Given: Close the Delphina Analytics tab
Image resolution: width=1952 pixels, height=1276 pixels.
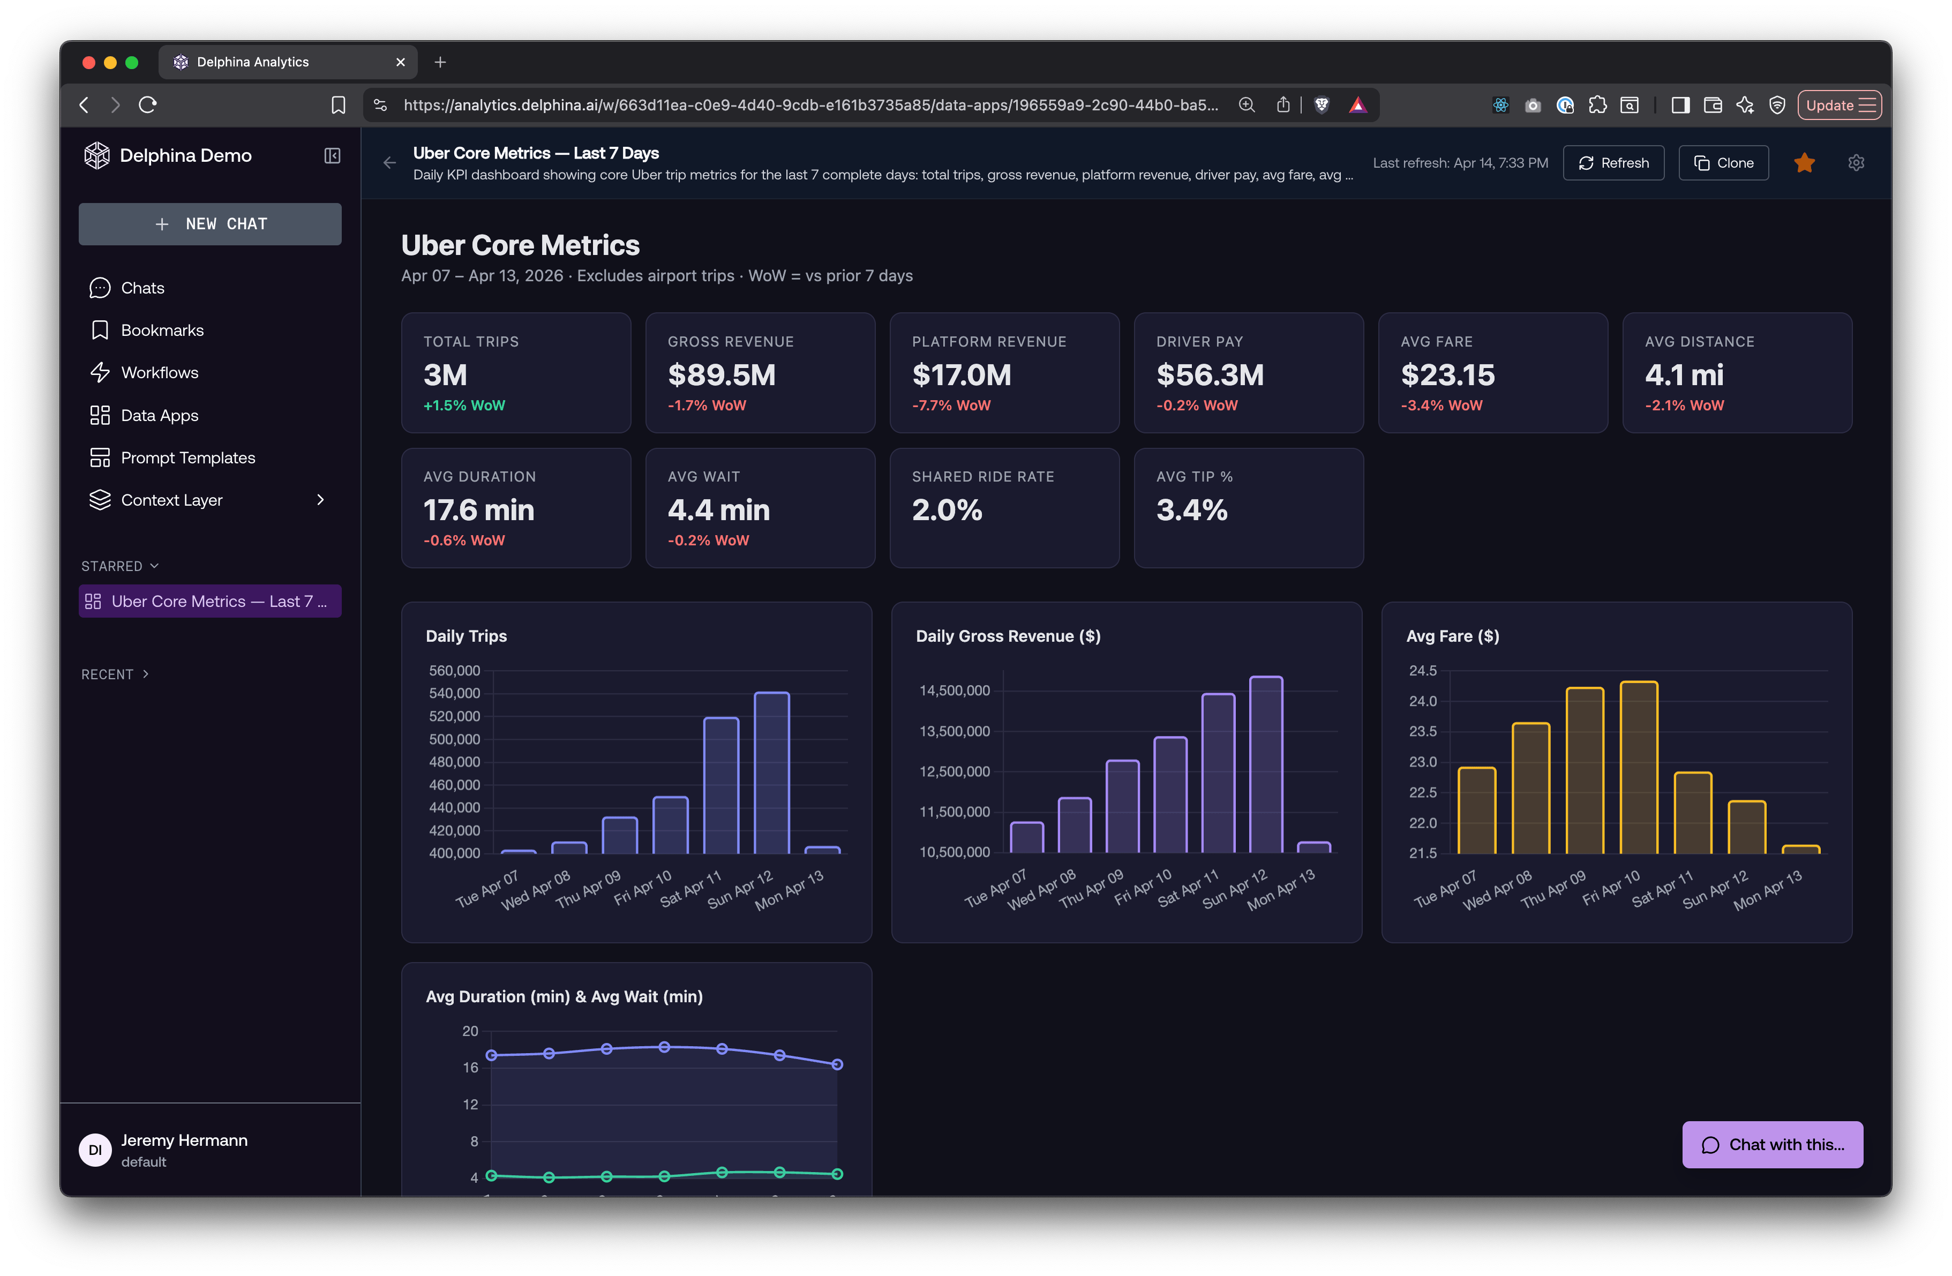Looking at the screenshot, I should [x=400, y=62].
